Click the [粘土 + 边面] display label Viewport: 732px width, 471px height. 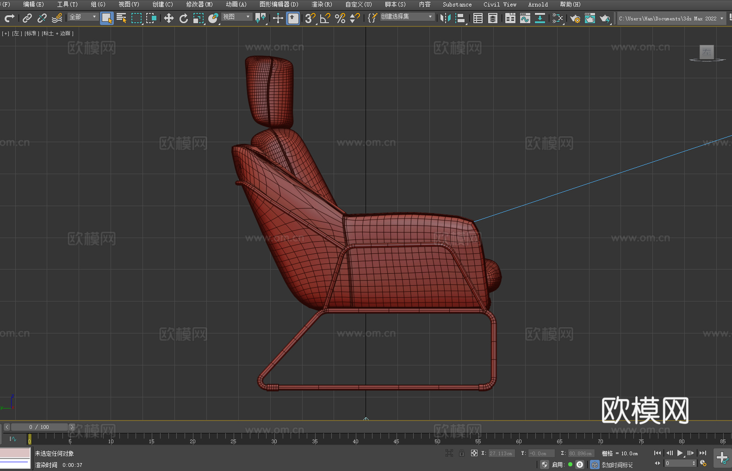[57, 33]
